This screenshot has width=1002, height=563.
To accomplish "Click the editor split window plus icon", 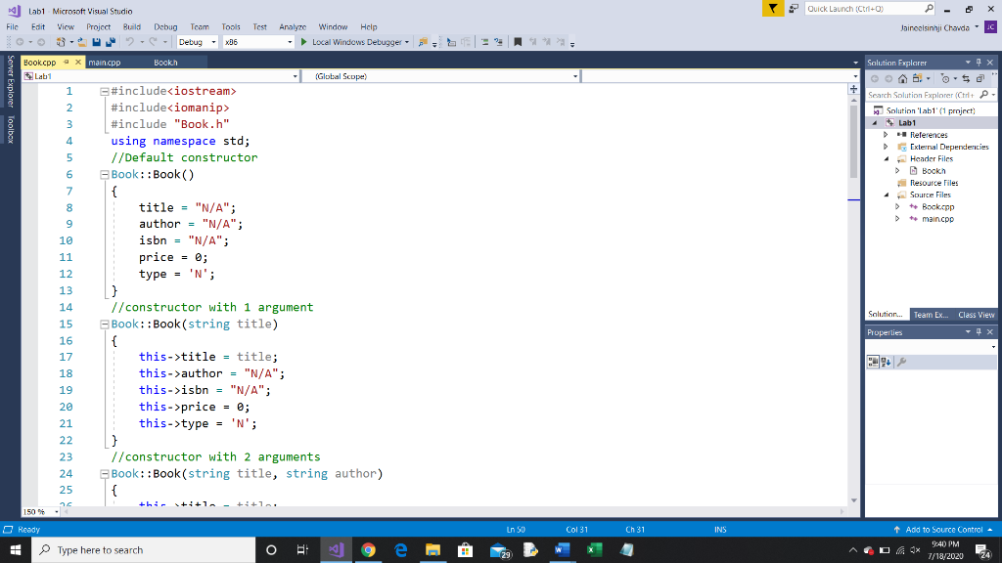I will (853, 89).
